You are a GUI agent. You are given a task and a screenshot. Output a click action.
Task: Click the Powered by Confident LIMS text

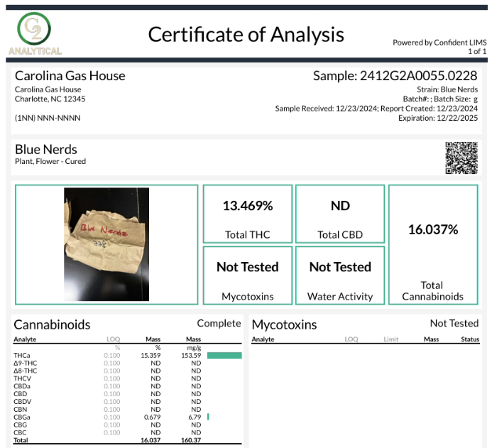click(439, 43)
